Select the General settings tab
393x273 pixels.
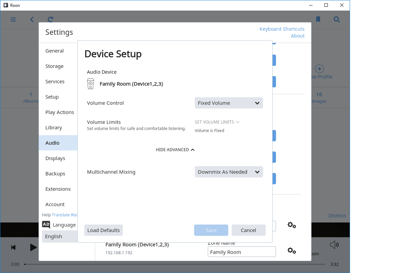(58, 51)
